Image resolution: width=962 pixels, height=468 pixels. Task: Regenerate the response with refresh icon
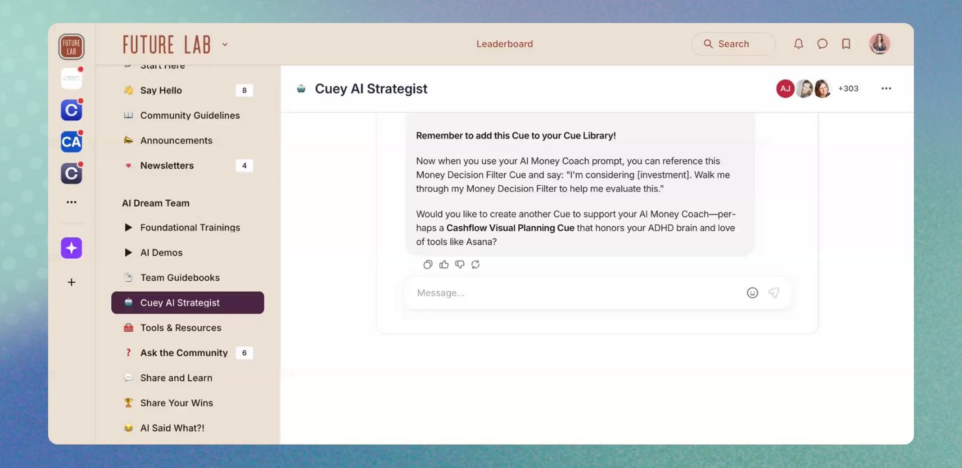476,264
